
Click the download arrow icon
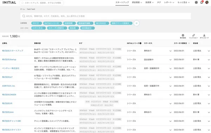(204, 35)
